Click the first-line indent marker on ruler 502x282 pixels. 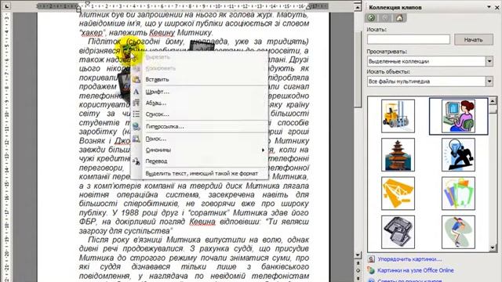pos(87,3)
